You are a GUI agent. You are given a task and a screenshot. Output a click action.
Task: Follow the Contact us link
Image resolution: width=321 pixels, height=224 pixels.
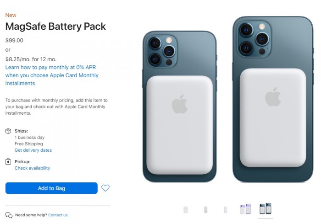tap(58, 215)
